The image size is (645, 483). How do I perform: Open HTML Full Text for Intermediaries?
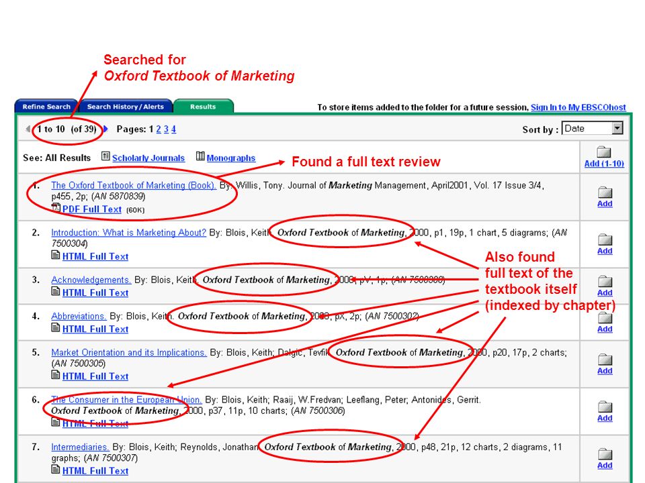pos(95,471)
